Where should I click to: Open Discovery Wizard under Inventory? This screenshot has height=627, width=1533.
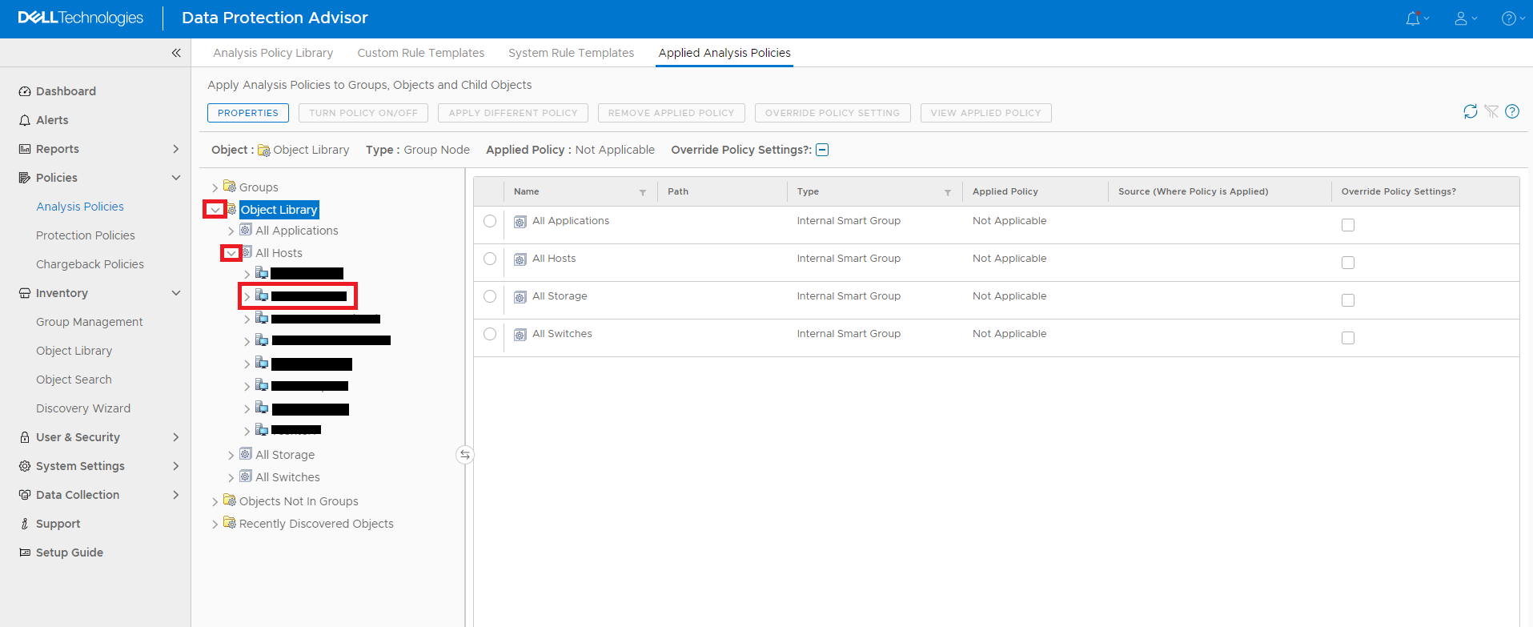(83, 408)
